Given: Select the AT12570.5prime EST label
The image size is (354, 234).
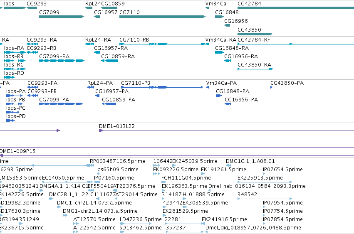Looking at the screenshot, I should [94, 219].
